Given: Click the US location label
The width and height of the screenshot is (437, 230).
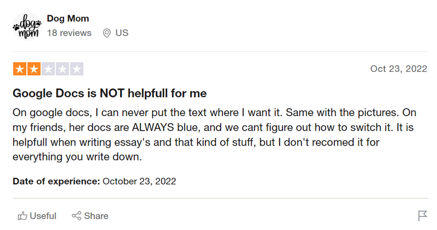Looking at the screenshot, I should coord(122,33).
